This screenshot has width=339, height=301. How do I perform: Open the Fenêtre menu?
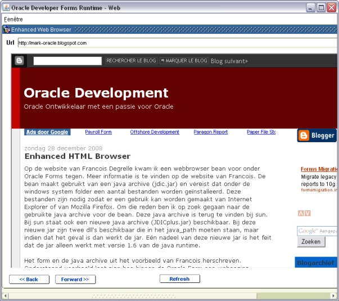click(x=13, y=19)
